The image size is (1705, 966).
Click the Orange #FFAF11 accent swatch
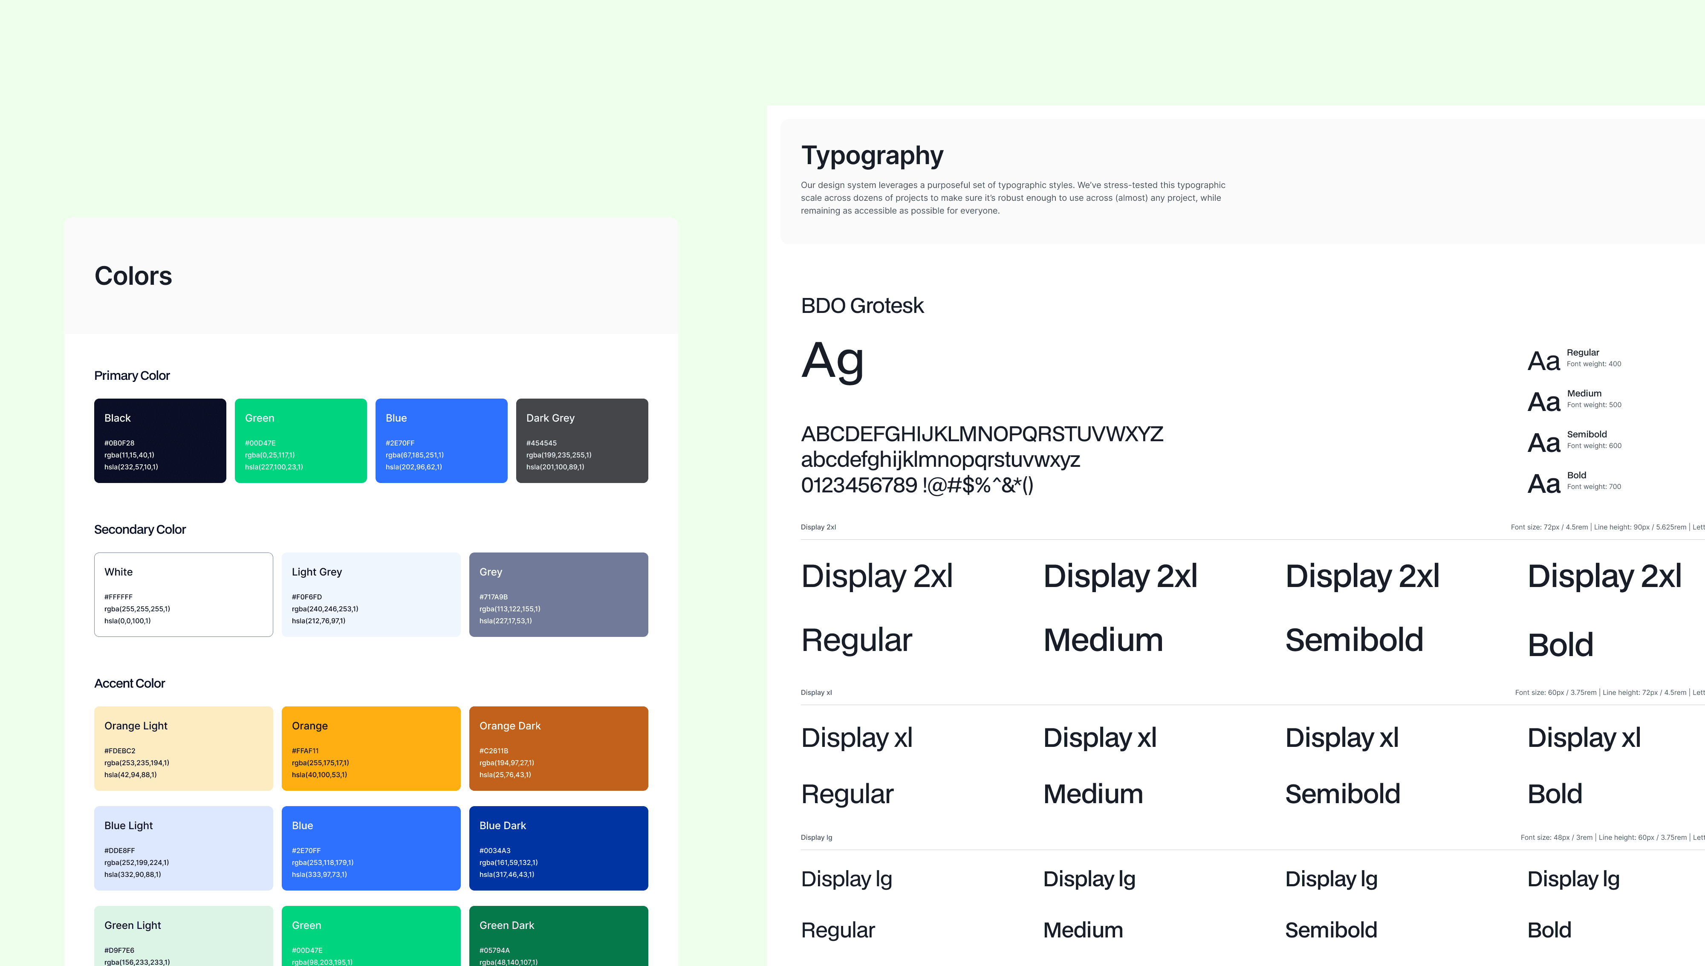tap(371, 749)
